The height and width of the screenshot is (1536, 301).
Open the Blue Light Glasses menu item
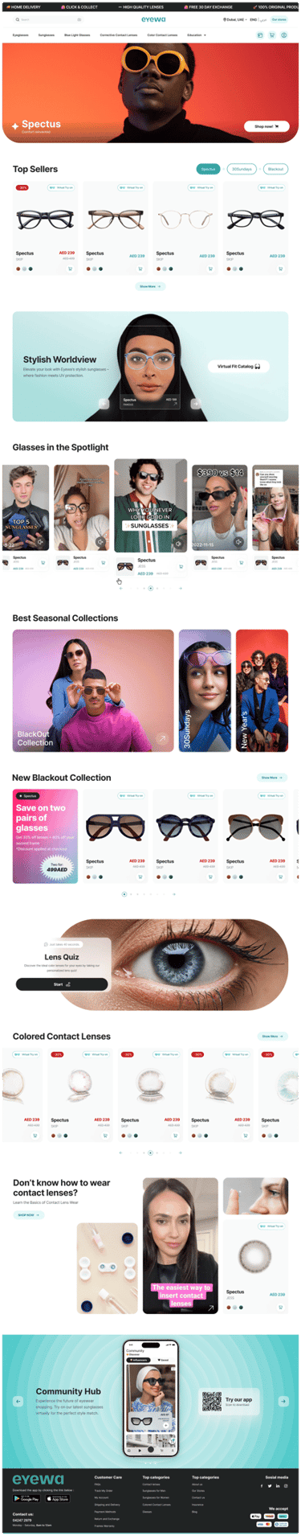(x=77, y=35)
